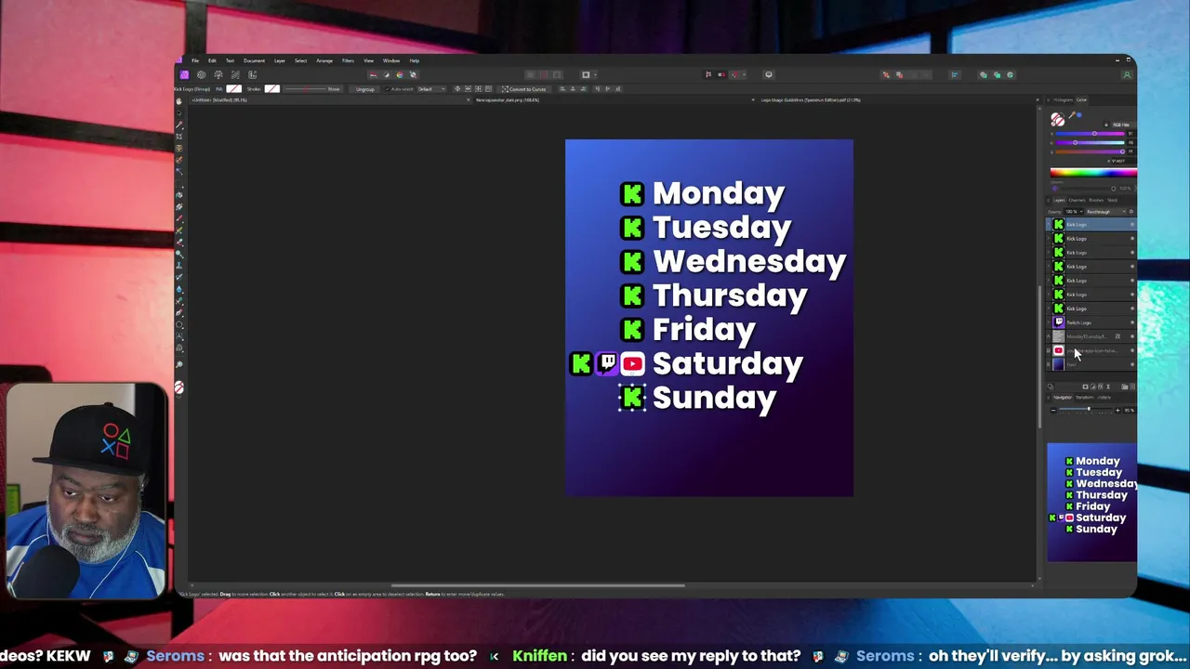
Task: Hide the Monday Tuesday text layer
Action: 1132,336
